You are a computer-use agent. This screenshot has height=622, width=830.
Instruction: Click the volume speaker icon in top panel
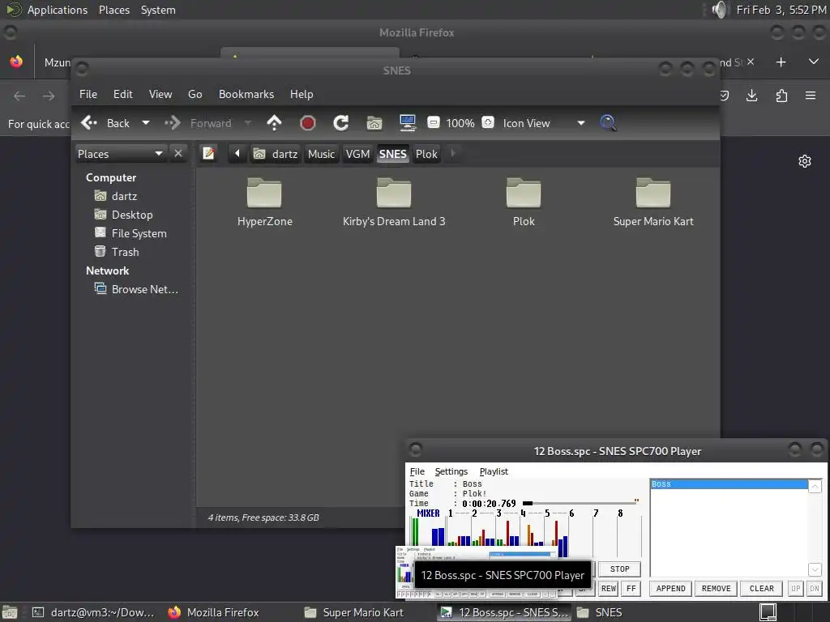[720, 10]
